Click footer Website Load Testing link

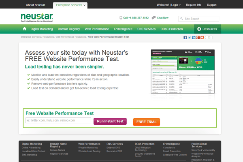pyautogui.click(x=89, y=151)
